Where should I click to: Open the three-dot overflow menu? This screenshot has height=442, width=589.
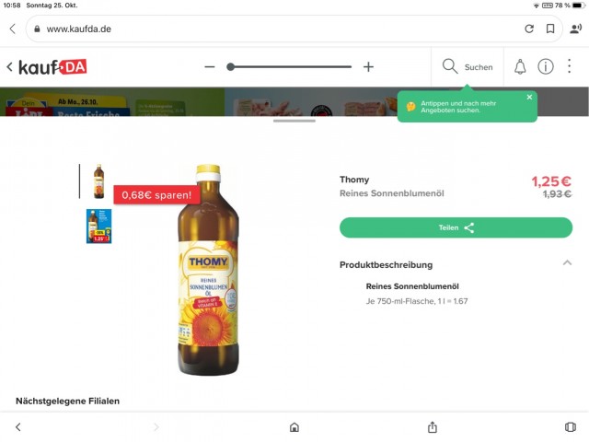(570, 66)
